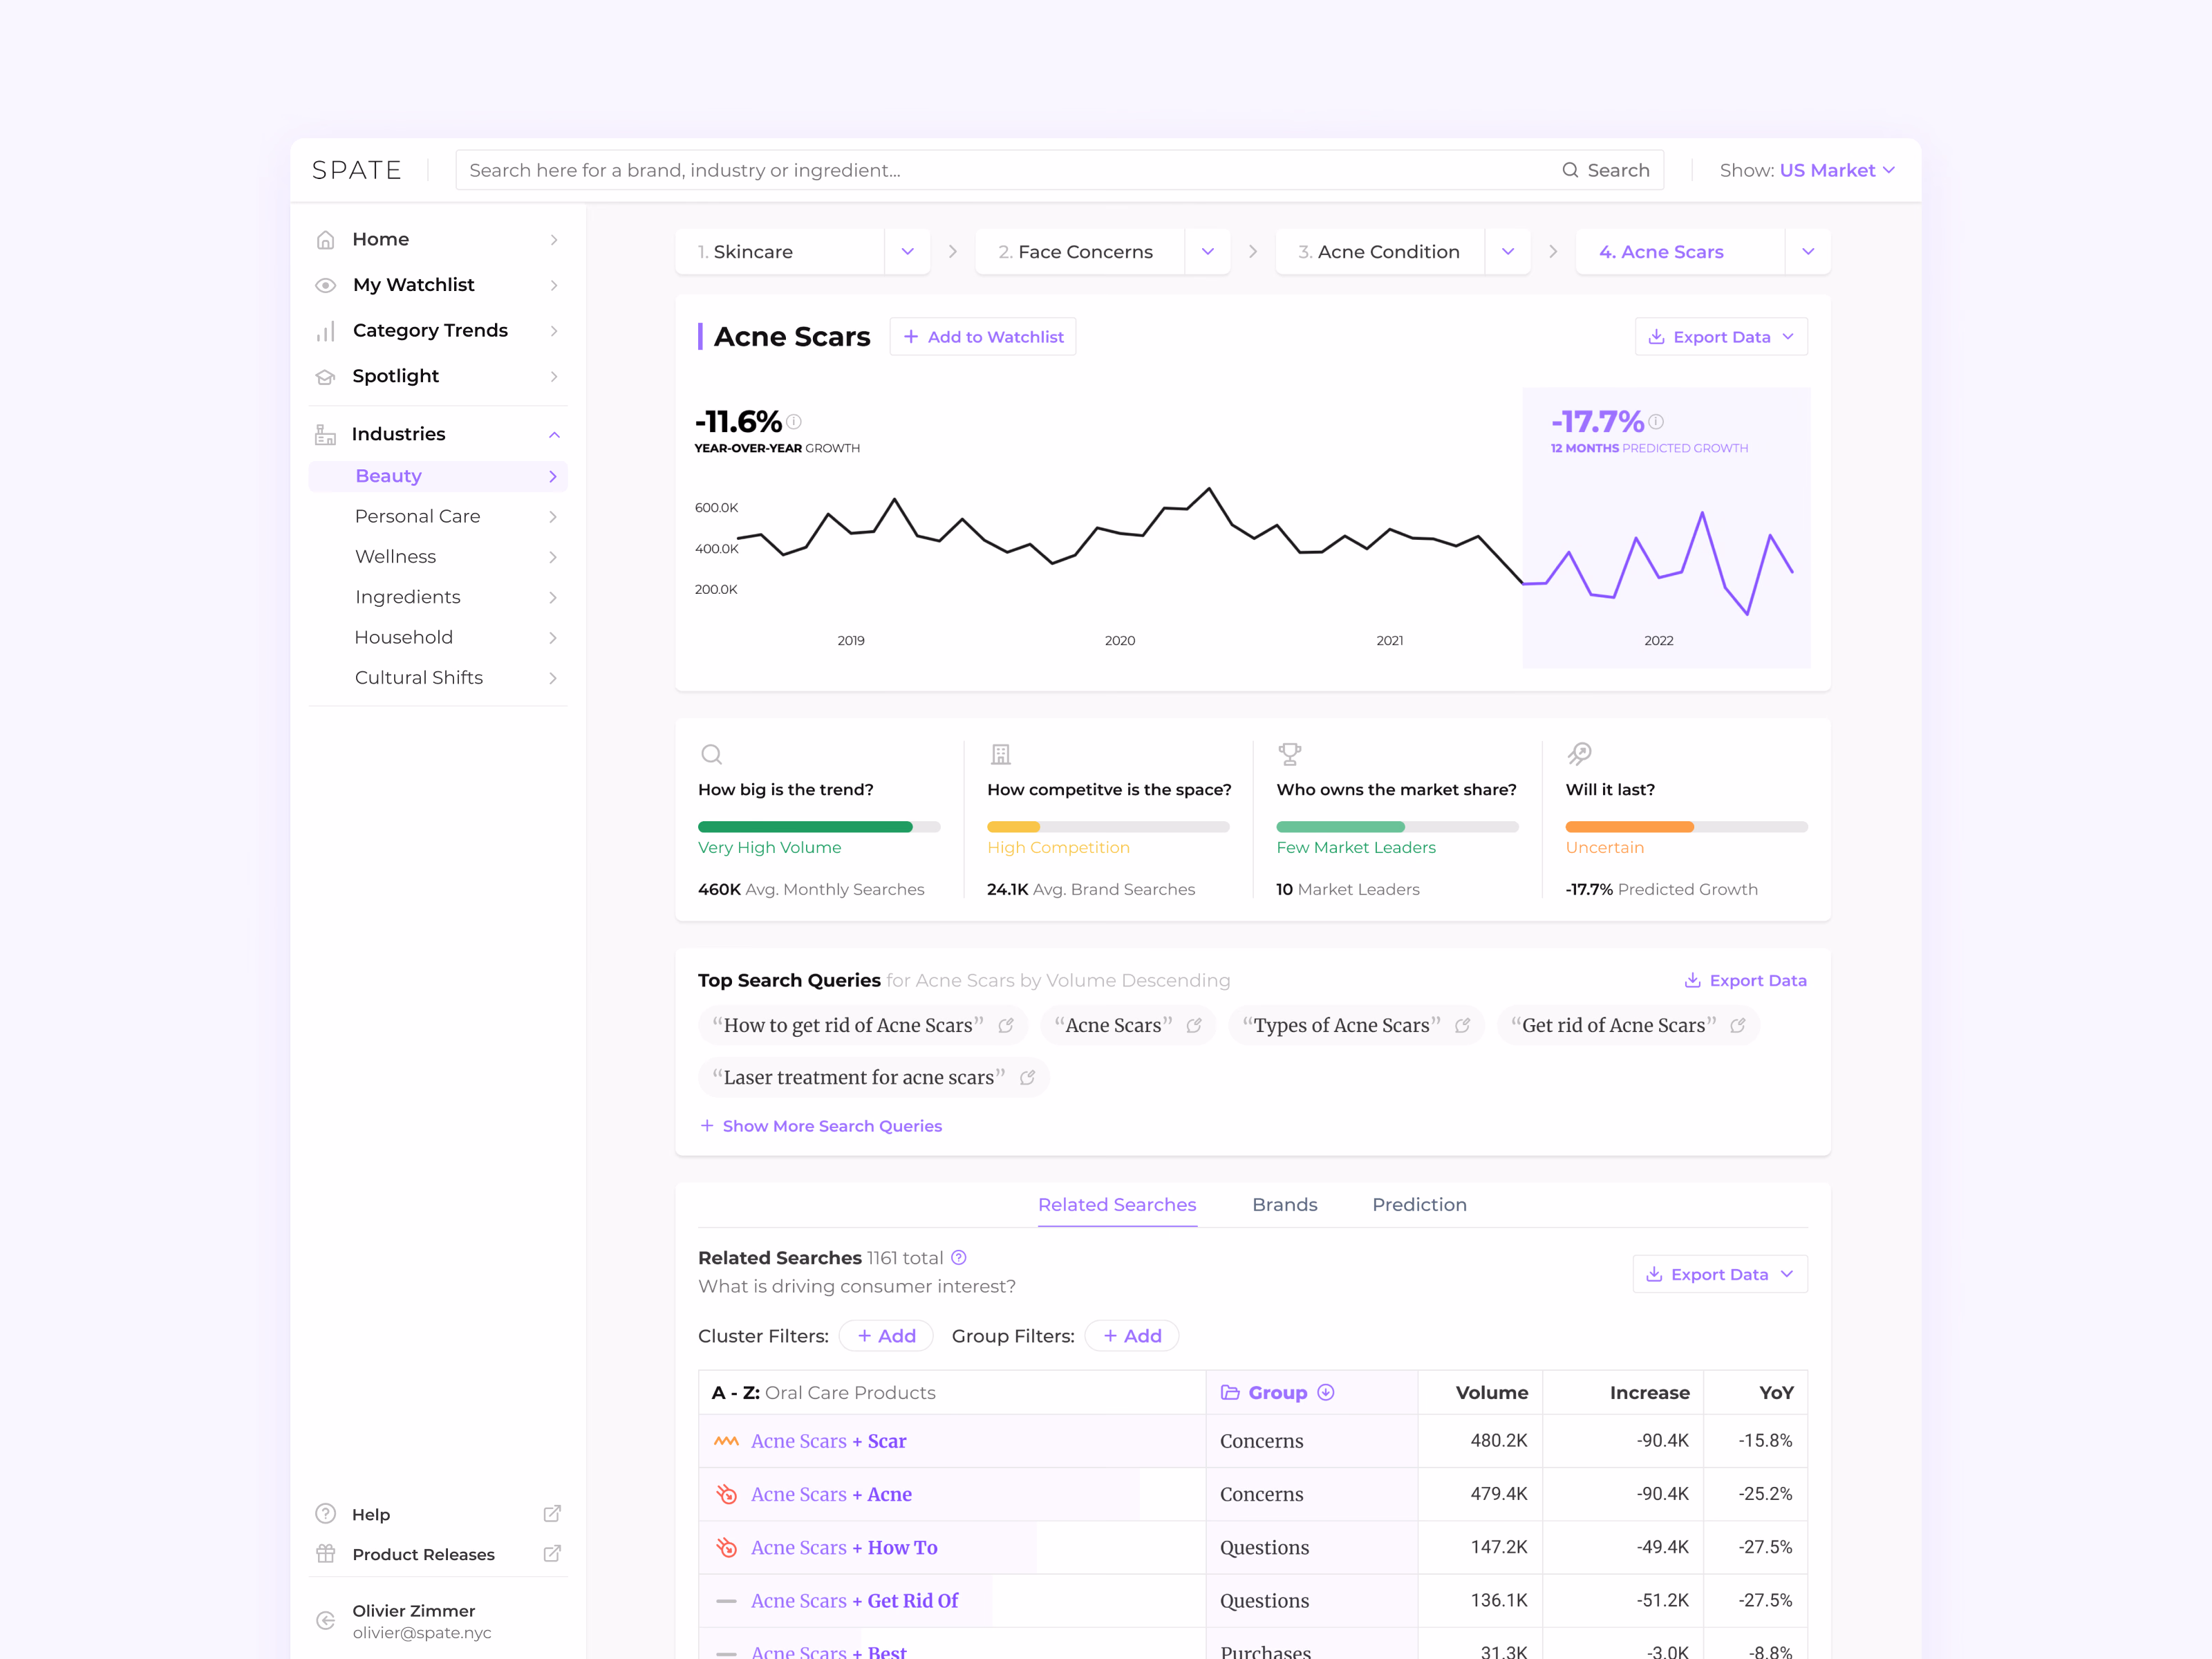
Task: Click info icon next to -11.6% growth
Action: pos(794,421)
